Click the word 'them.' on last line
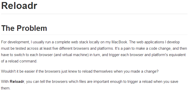Image resolution: width=189 pixels, height=92 pixels. pos(6,88)
